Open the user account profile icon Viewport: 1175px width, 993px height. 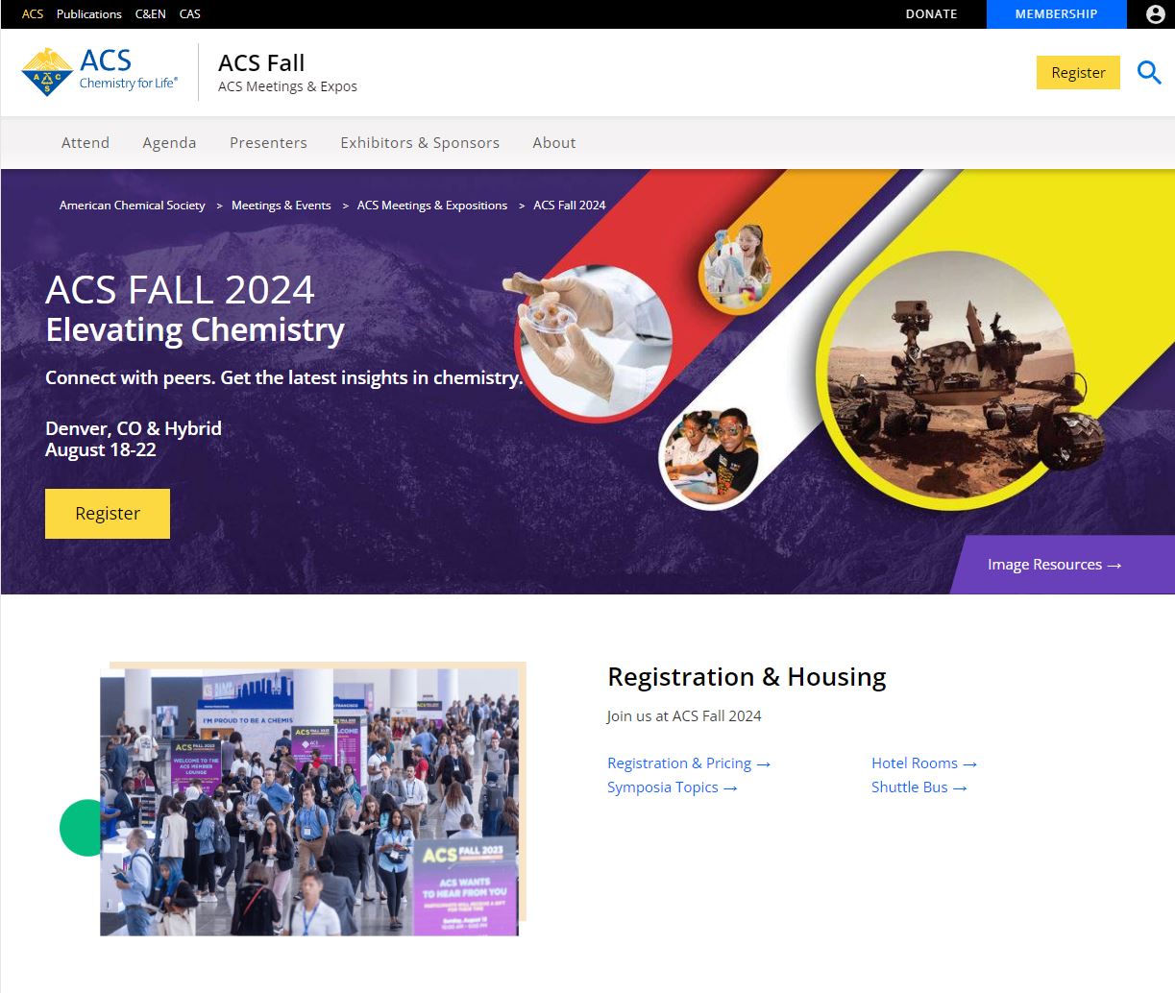[1156, 14]
